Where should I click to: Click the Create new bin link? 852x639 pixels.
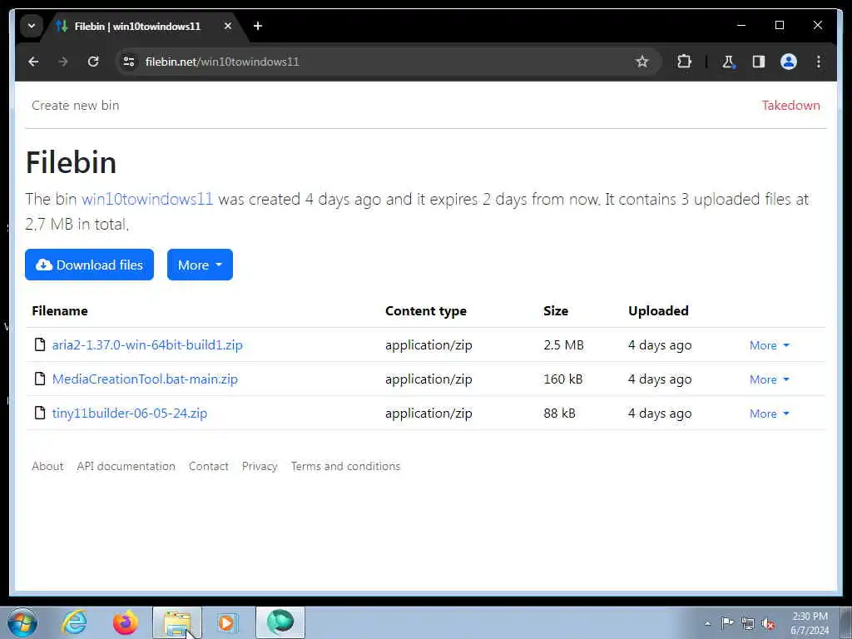[x=76, y=106]
